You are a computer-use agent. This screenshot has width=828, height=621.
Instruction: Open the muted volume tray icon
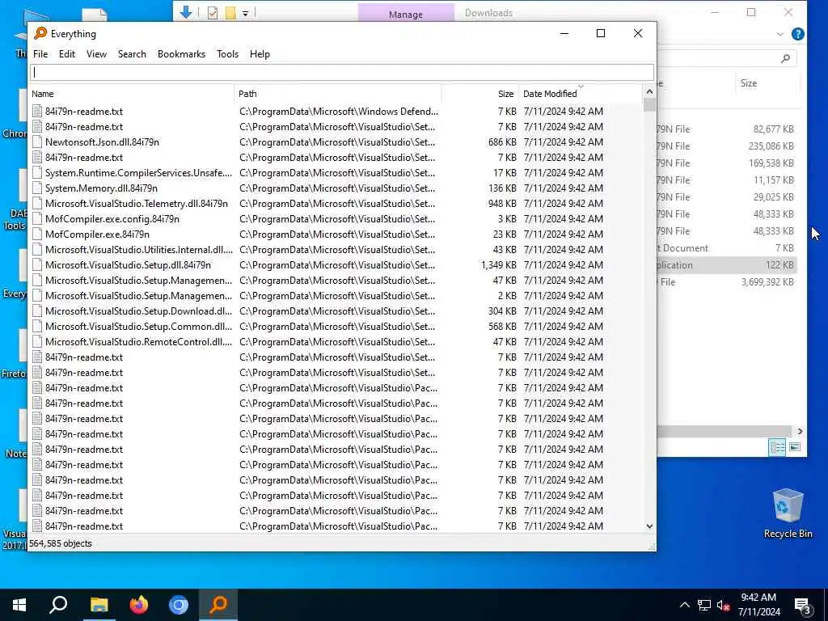point(723,605)
